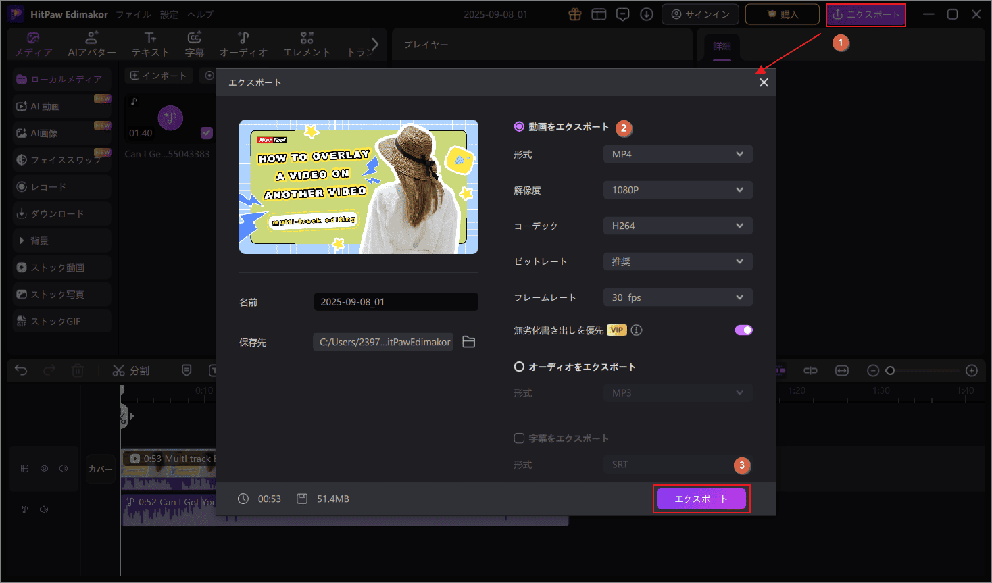The width and height of the screenshot is (992, 583).
Task: Open the feedback message icon in title bar
Action: 623,14
